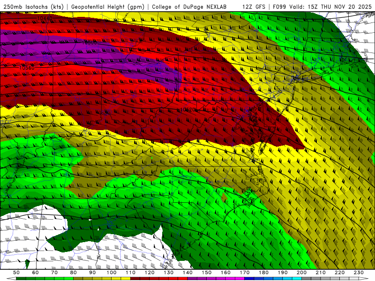Click the '250mb Isotachs (kts)' title text
375x281 pixels.
point(33,7)
